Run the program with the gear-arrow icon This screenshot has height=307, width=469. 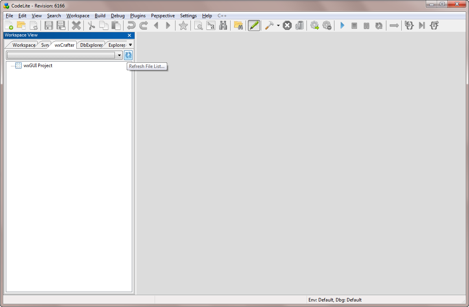point(315,26)
